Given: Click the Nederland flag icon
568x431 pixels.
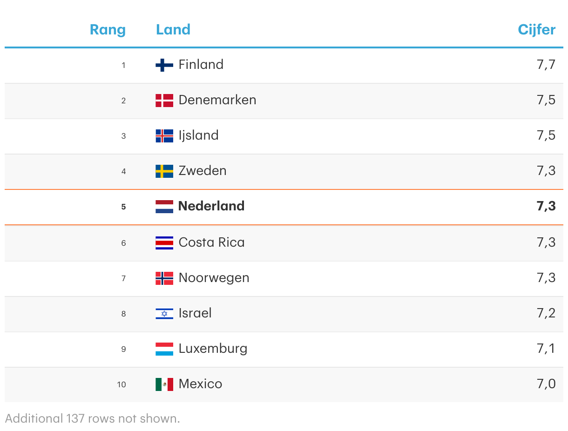Looking at the screenshot, I should tap(164, 207).
